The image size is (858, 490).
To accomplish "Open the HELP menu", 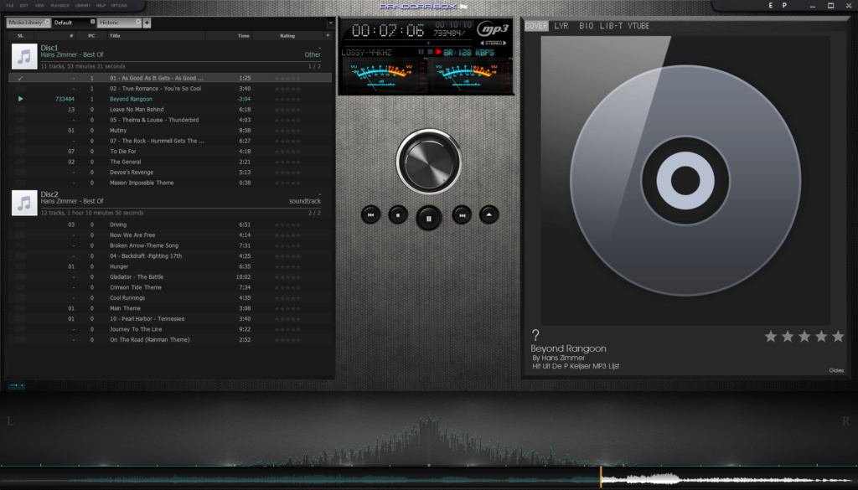I will tap(101, 6).
